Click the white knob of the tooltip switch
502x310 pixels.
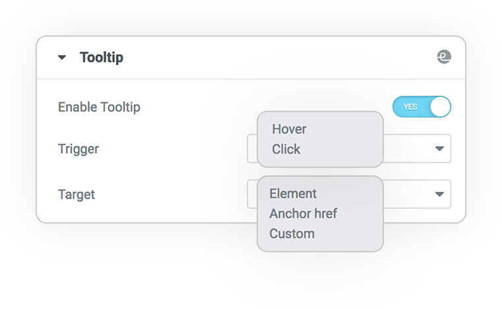(x=440, y=107)
